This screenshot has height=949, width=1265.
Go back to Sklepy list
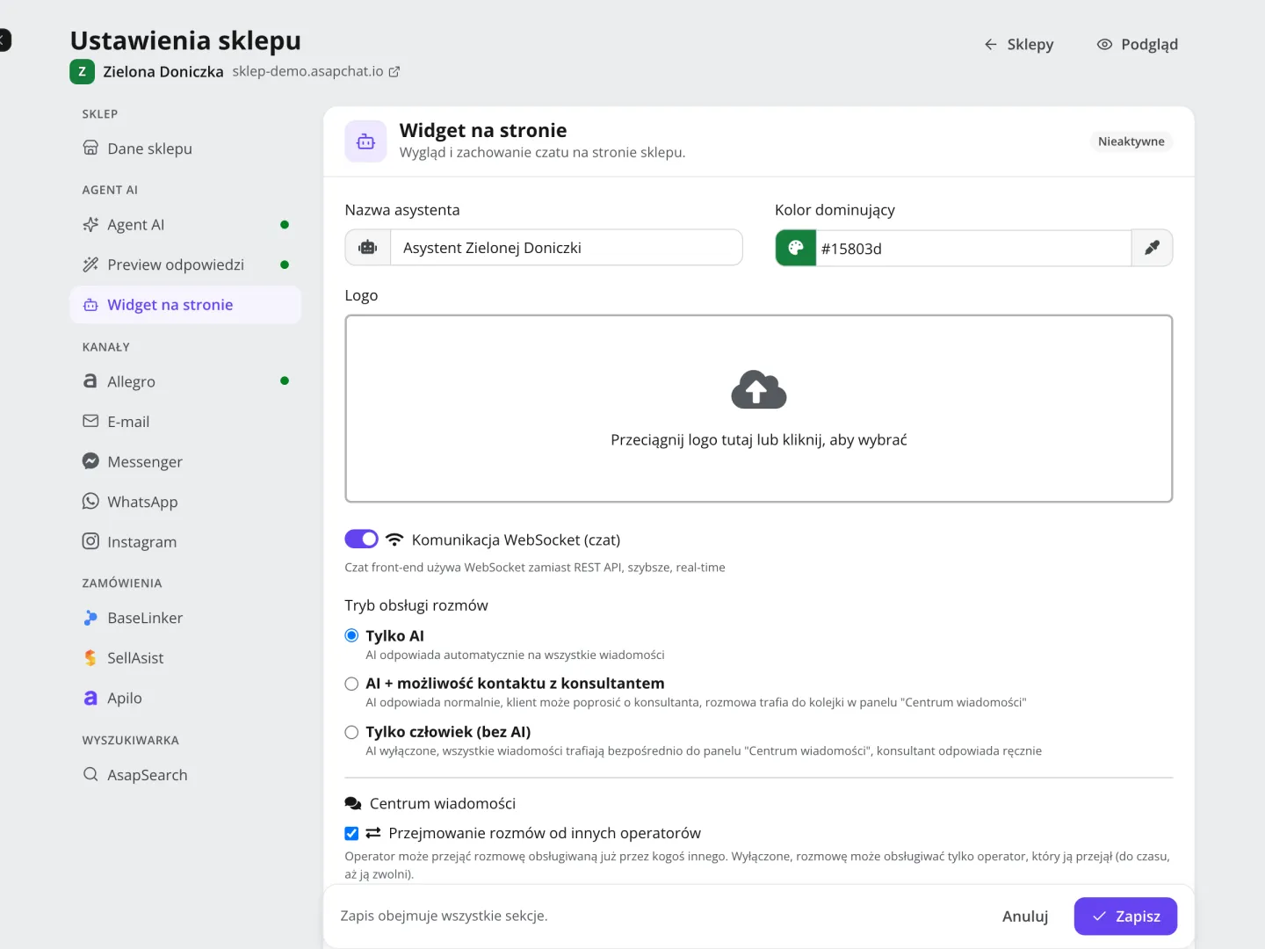(x=1019, y=44)
